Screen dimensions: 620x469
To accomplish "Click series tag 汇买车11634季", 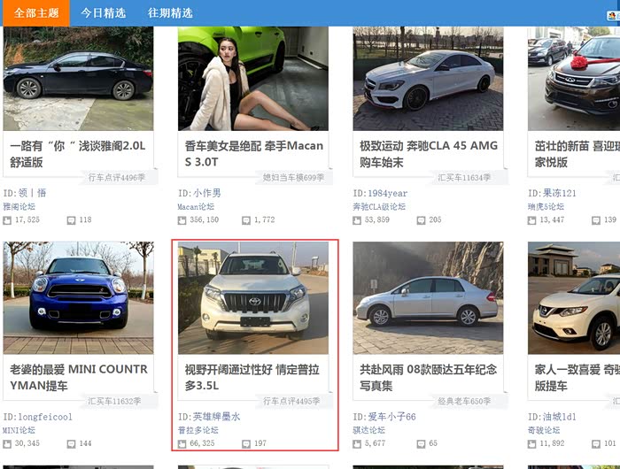I will pyautogui.click(x=464, y=178).
